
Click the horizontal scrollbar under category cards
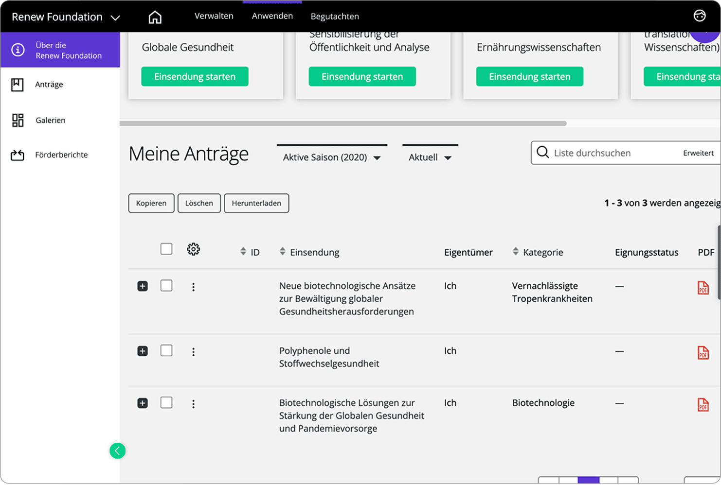(343, 123)
